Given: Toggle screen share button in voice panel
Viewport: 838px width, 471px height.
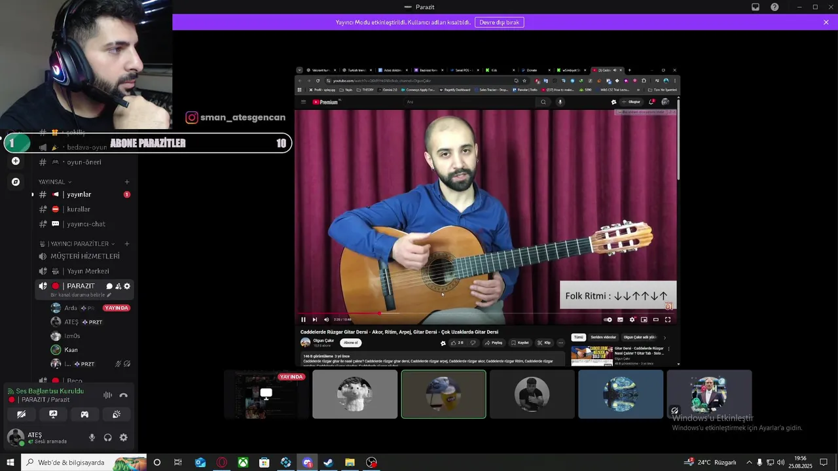Looking at the screenshot, I should coord(53,414).
